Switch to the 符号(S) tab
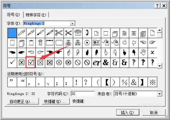The width and height of the screenshot is (170, 120). tap(14, 15)
